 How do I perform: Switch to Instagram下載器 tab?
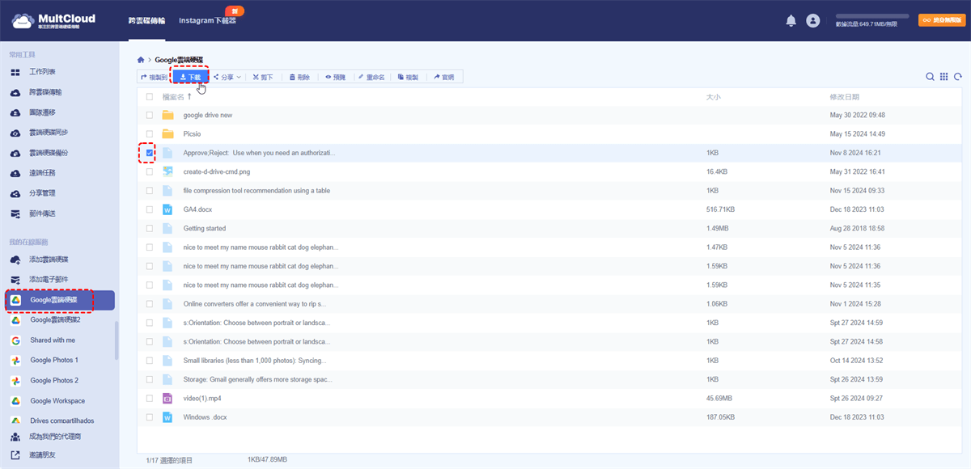pyautogui.click(x=208, y=20)
